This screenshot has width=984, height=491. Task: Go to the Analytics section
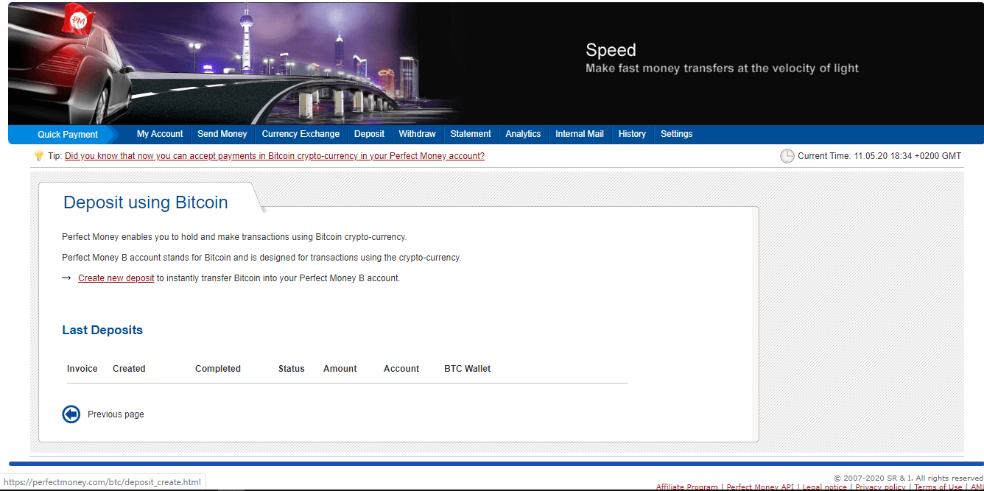tap(523, 134)
